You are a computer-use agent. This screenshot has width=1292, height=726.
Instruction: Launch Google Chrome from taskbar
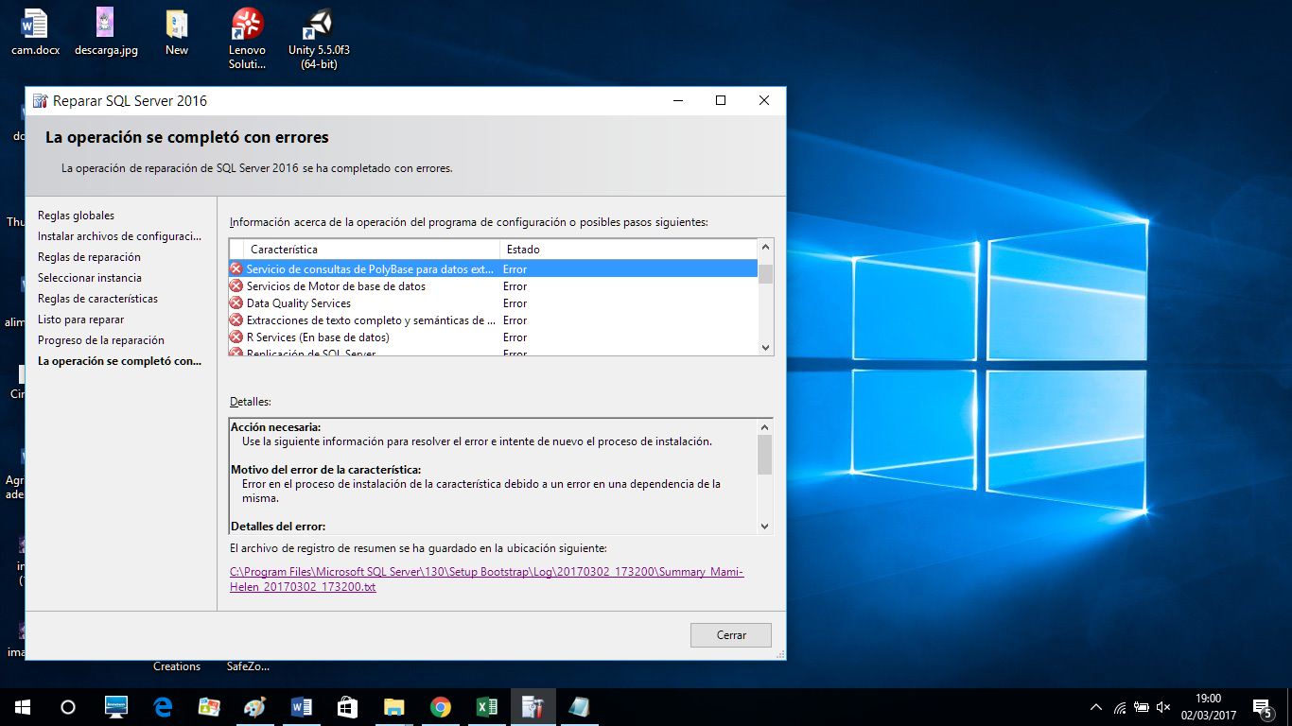click(x=441, y=707)
